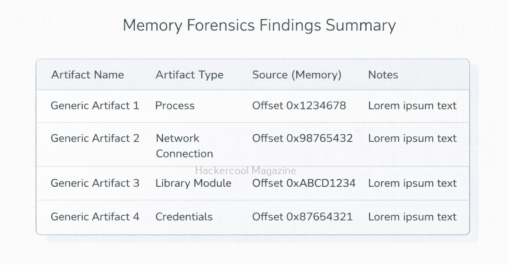Click the Artifact Type column header
Image resolution: width=508 pixels, height=265 pixels.
click(x=189, y=75)
